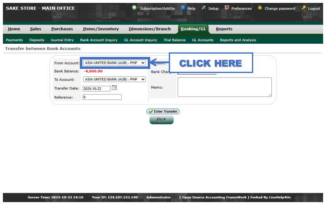The width and height of the screenshot is (326, 205).
Task: Click the Back button
Action: (x=161, y=120)
